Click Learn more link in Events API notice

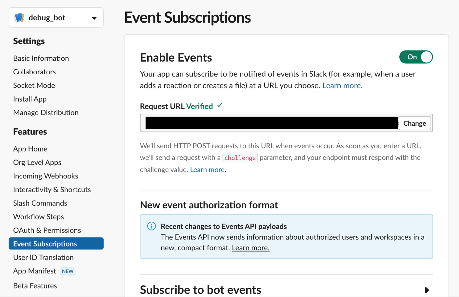click(250, 248)
